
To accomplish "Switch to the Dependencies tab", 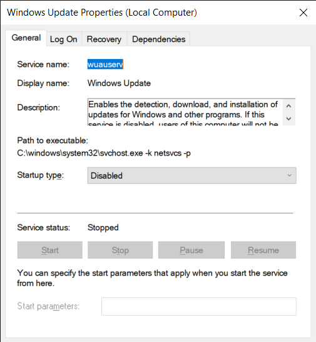I will coord(158,40).
